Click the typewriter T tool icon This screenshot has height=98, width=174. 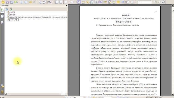pyautogui.click(x=96, y=2)
